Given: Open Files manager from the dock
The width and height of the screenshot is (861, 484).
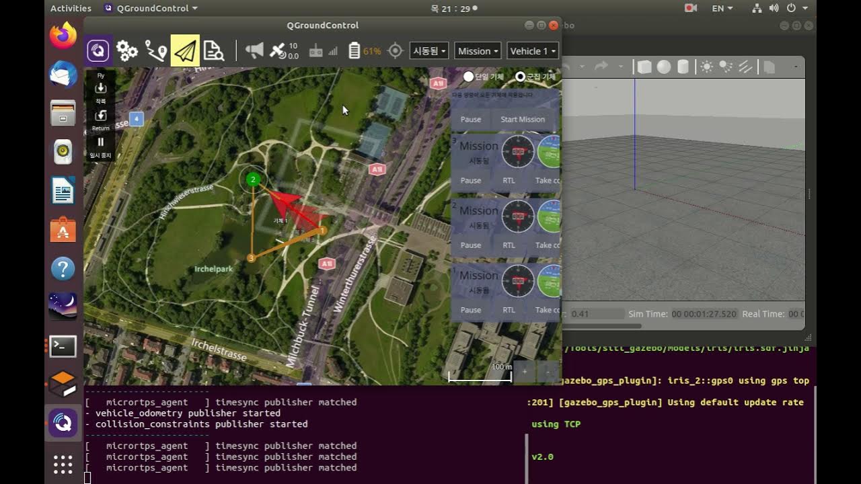Looking at the screenshot, I should tap(63, 113).
